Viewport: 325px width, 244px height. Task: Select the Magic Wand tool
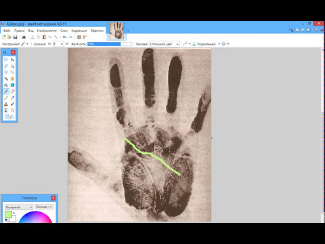tap(6, 79)
